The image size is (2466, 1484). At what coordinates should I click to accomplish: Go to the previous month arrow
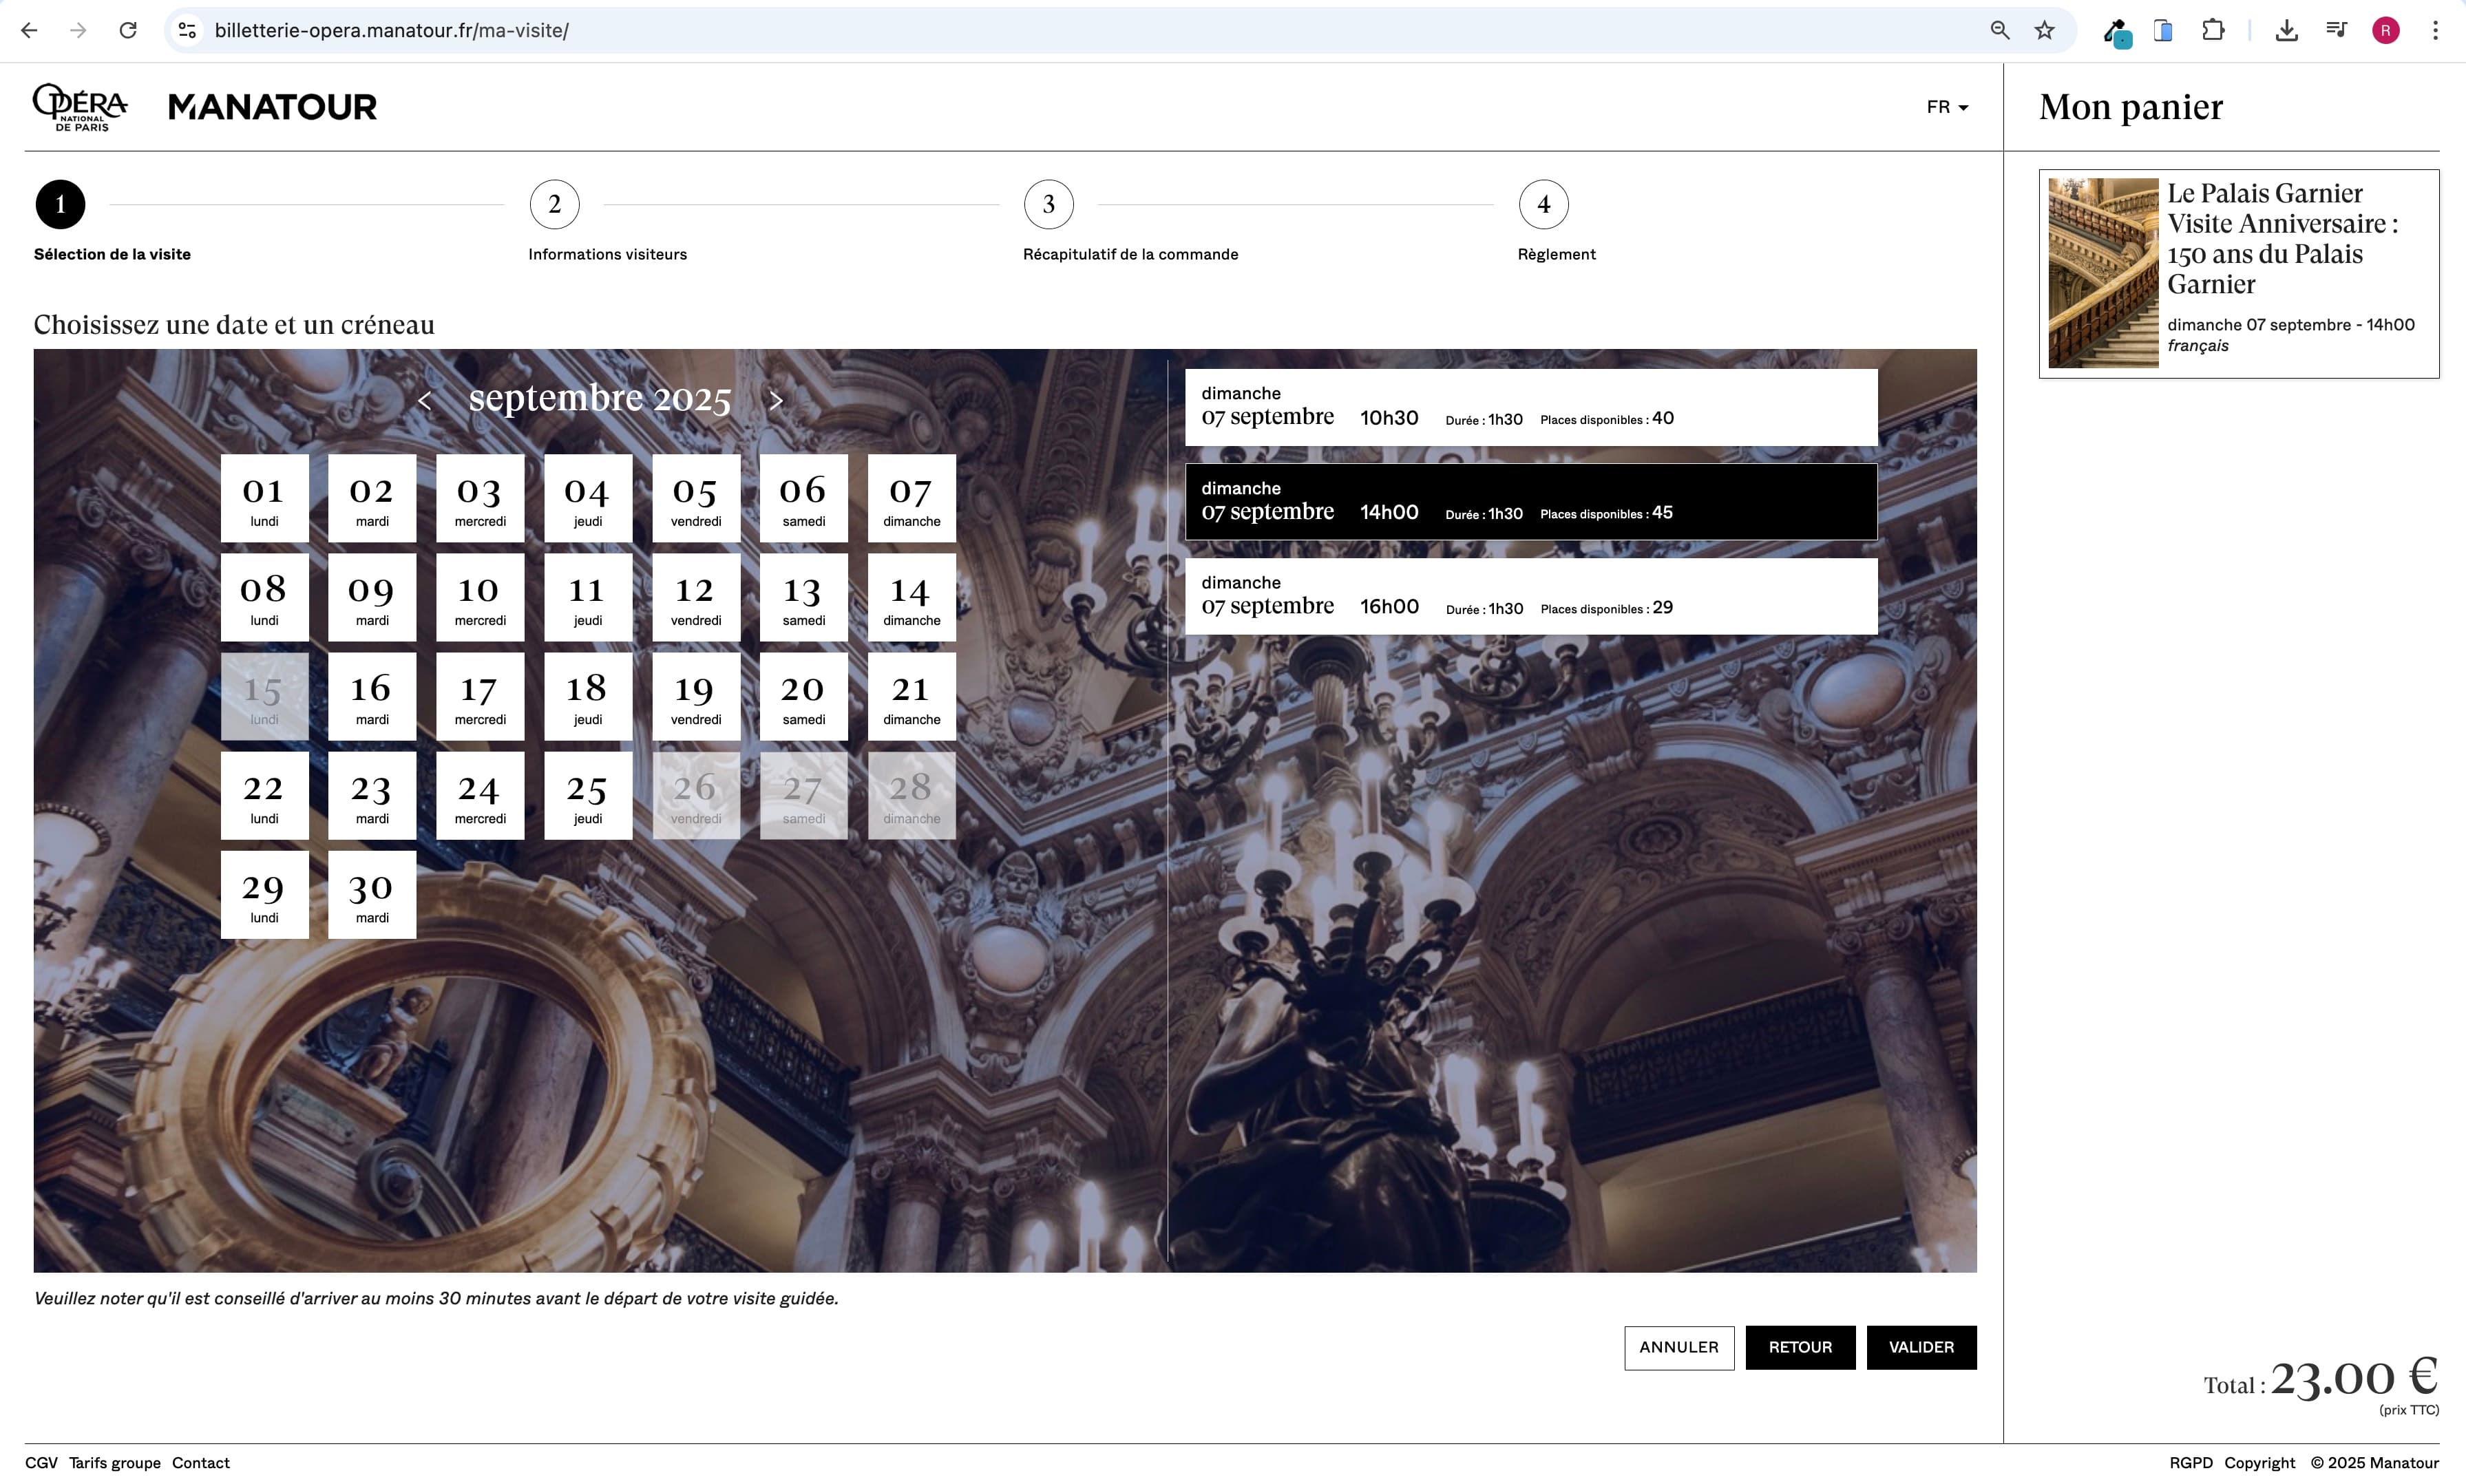click(425, 401)
